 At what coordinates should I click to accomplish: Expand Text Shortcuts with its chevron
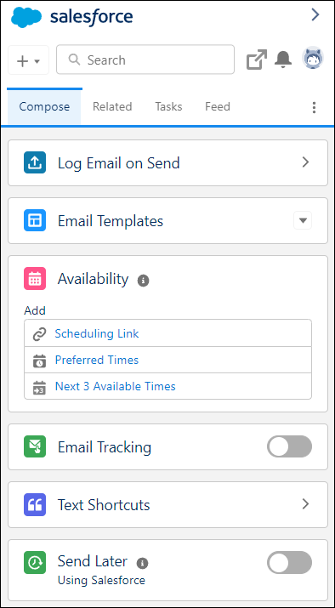pos(305,504)
